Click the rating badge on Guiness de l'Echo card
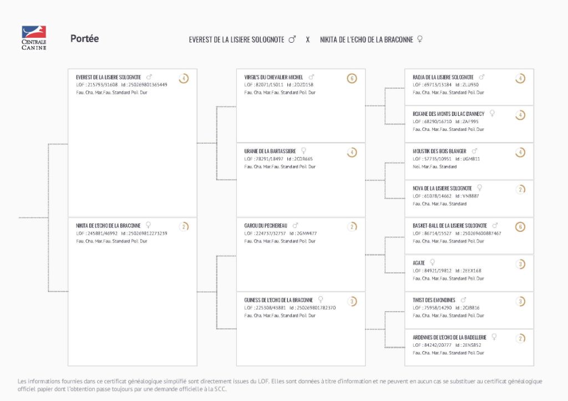 (x=352, y=301)
